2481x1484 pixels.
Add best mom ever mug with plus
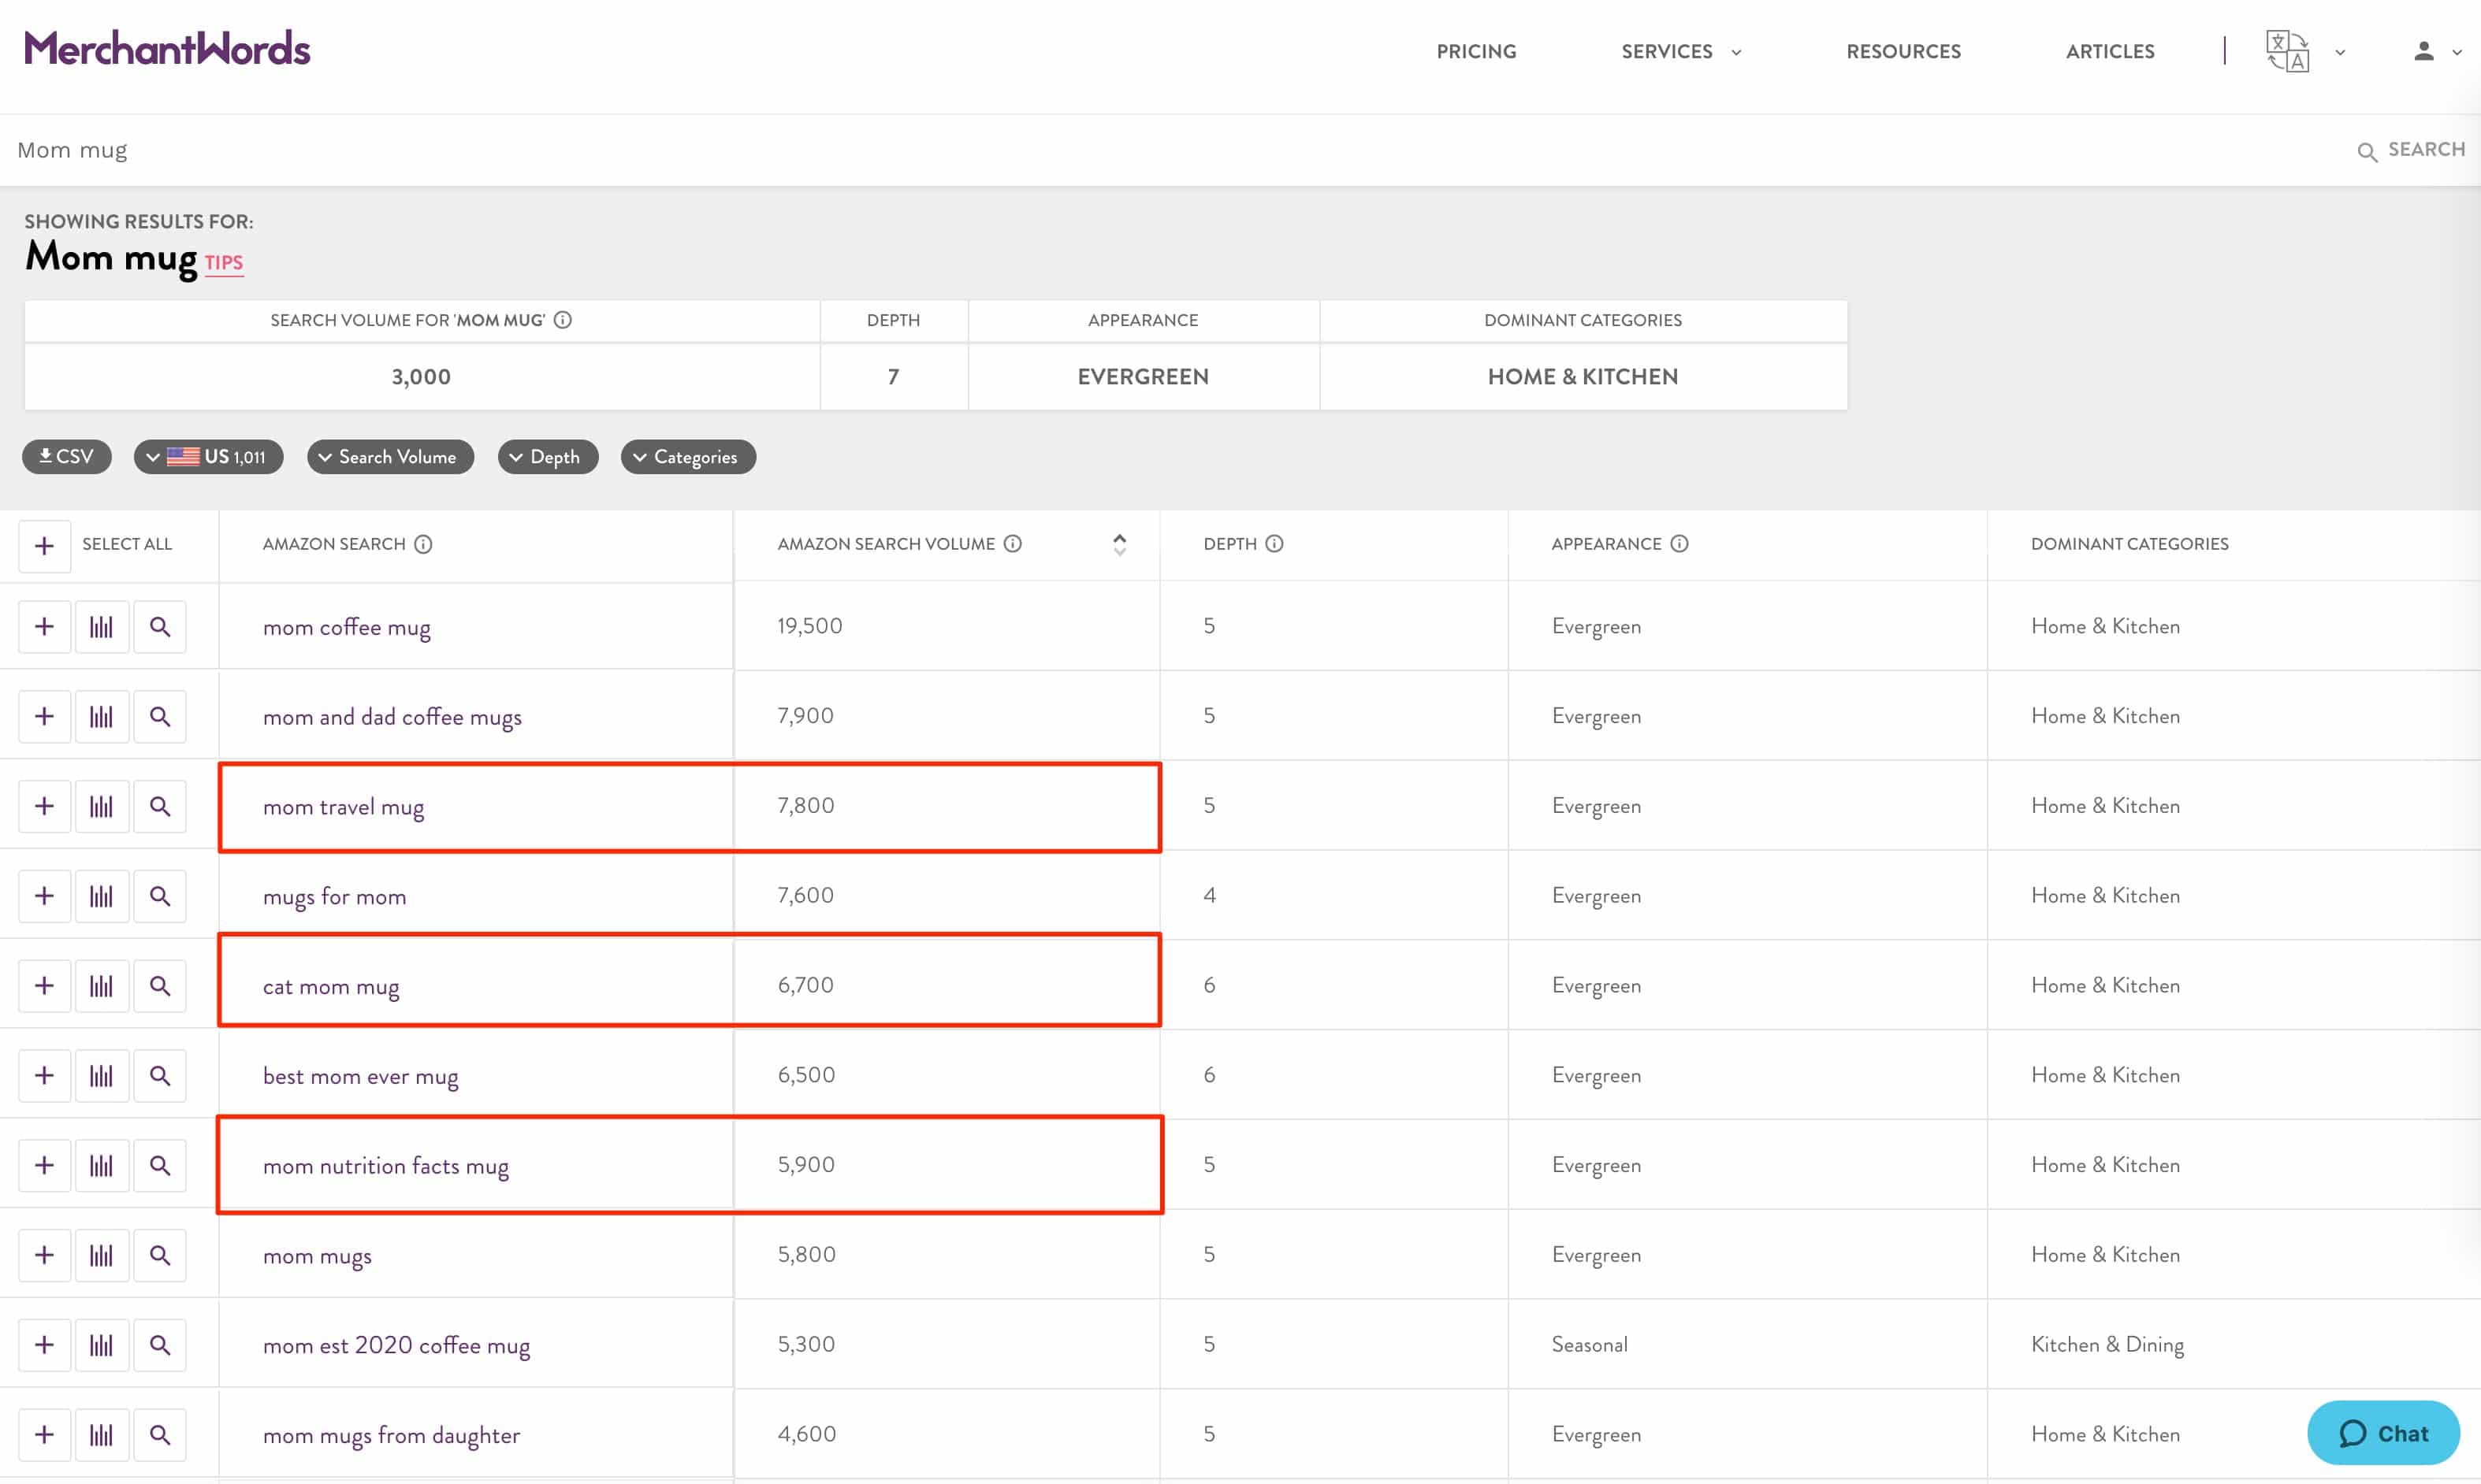(44, 1076)
